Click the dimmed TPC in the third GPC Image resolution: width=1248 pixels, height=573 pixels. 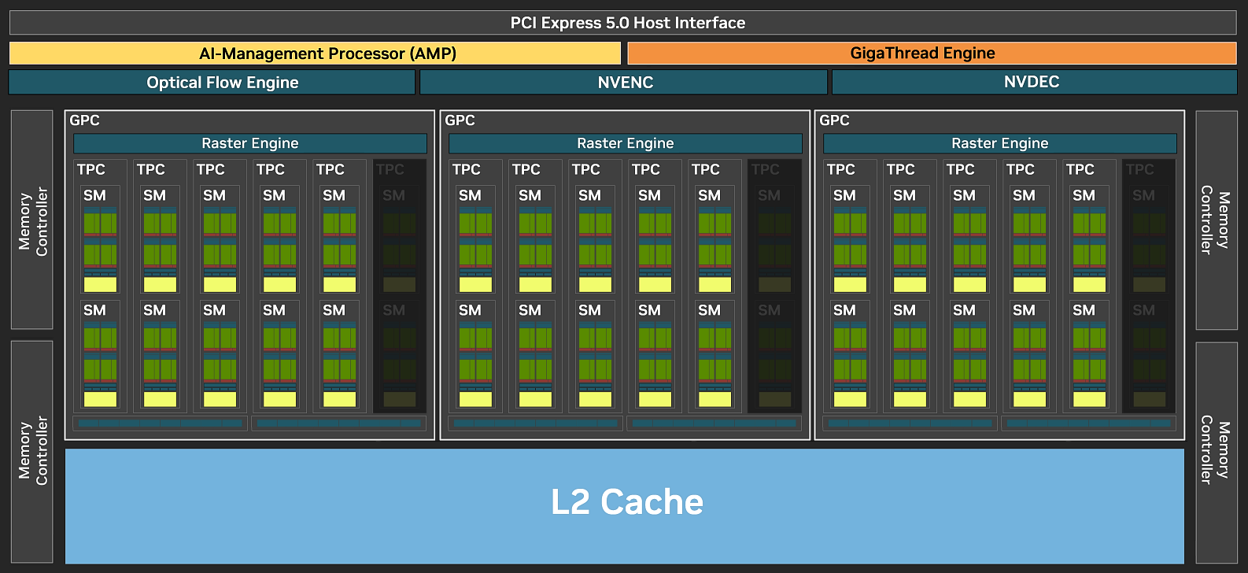coord(1149,286)
